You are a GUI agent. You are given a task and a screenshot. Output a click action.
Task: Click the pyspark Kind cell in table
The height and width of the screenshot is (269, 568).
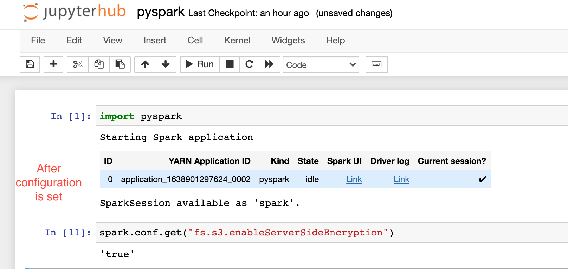coord(274,179)
